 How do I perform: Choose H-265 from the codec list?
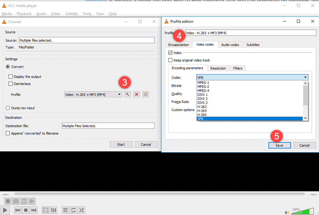[x=249, y=115]
